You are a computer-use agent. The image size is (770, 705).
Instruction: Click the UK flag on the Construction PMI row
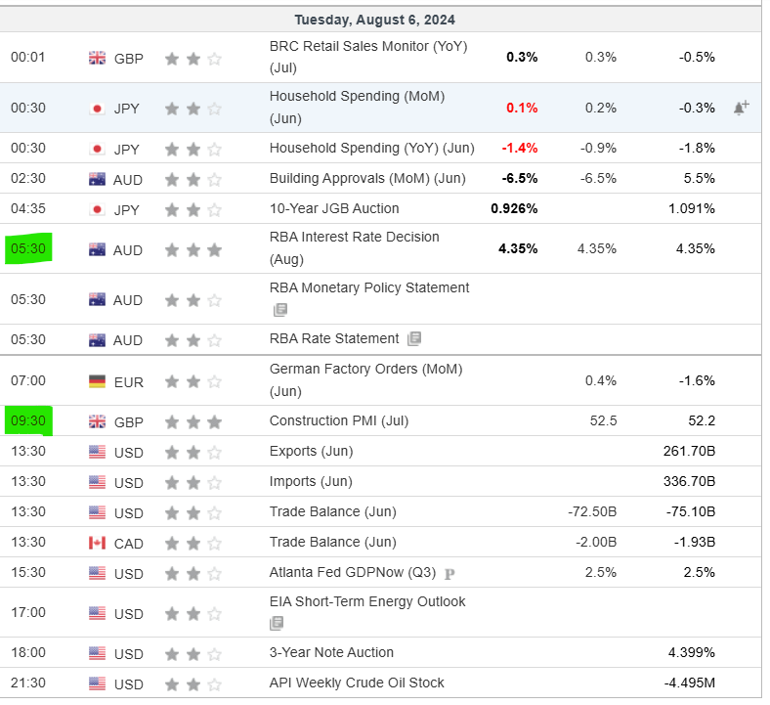coord(97,421)
